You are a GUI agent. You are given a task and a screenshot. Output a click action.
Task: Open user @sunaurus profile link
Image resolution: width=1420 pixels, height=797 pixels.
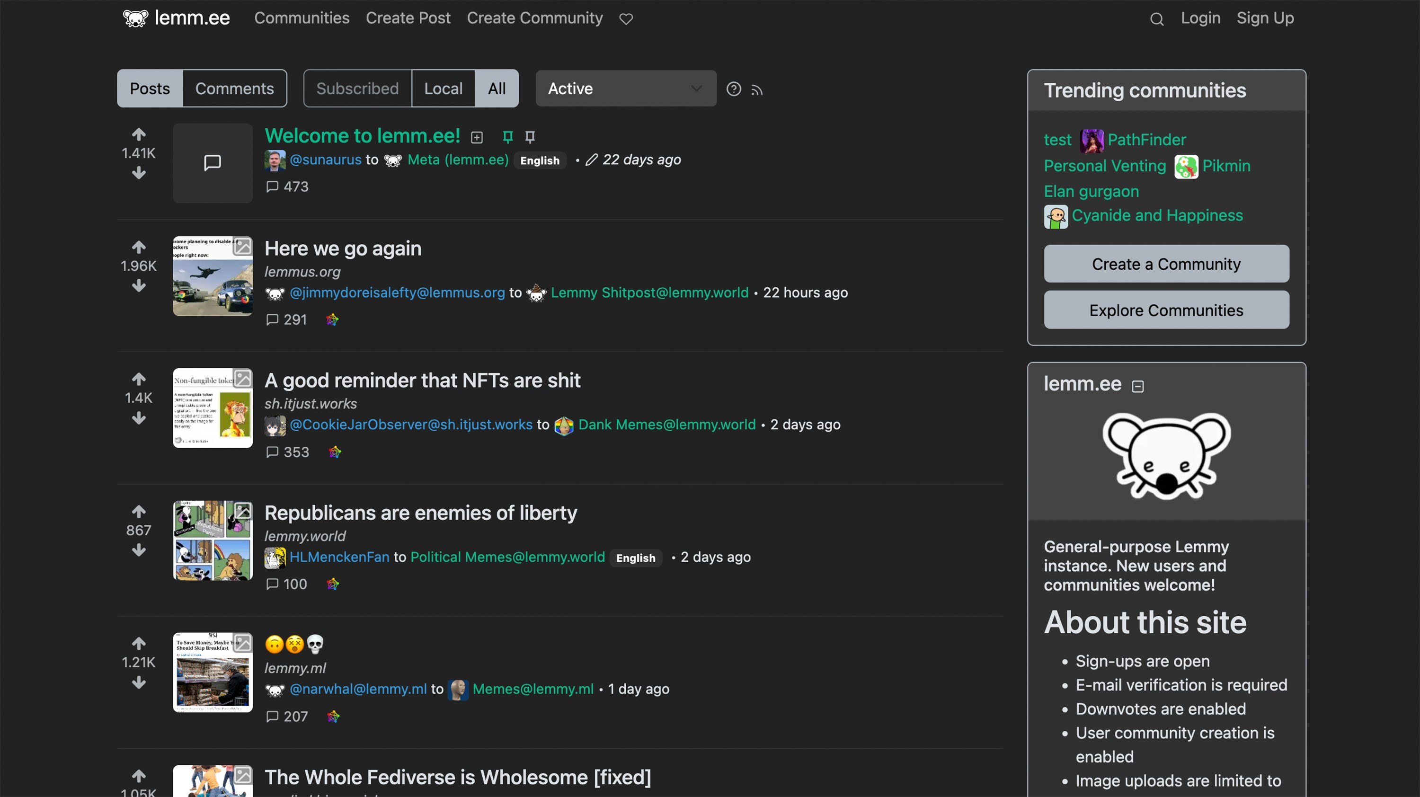(325, 160)
